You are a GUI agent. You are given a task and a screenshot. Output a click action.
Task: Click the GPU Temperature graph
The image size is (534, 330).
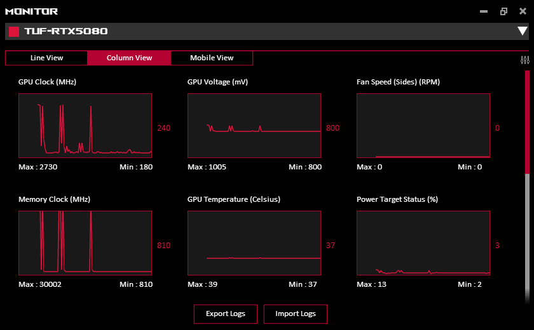(254, 243)
